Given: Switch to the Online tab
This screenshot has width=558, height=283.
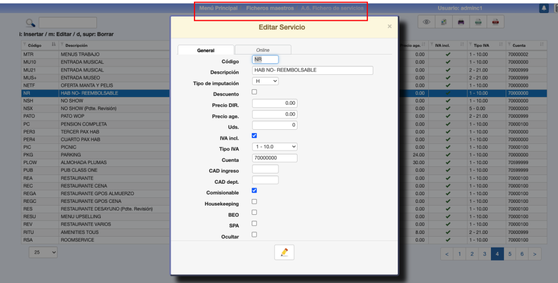Looking at the screenshot, I should coord(263,50).
